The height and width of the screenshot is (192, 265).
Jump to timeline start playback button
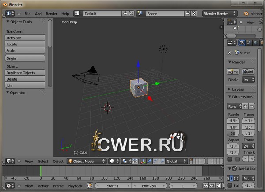click(206, 186)
